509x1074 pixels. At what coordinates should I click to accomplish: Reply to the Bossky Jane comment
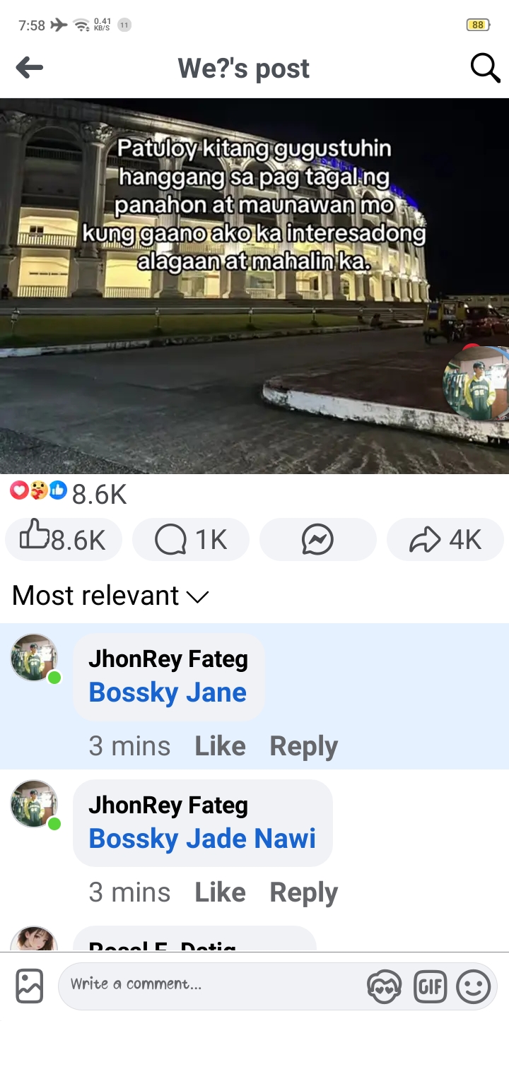(303, 746)
